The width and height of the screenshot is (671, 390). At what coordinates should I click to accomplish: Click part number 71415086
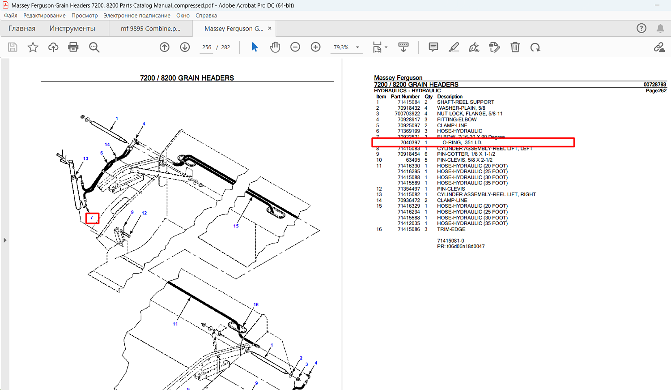pyautogui.click(x=409, y=229)
